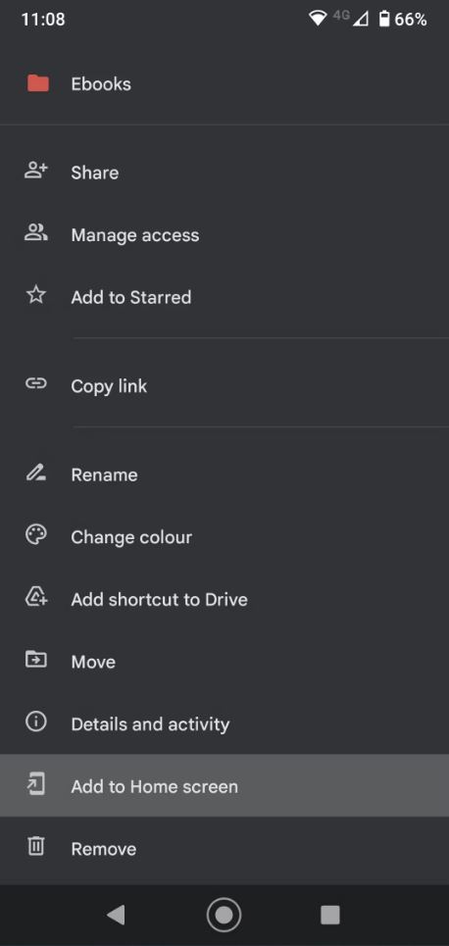Screen dimensions: 449x946
Task: Tap the Share person-plus icon
Action: coord(35,172)
